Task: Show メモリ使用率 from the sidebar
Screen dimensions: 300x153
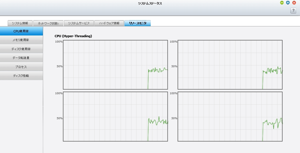Action: coord(21,40)
